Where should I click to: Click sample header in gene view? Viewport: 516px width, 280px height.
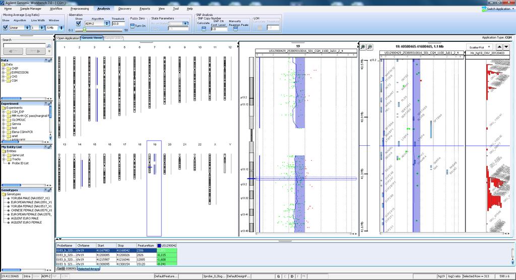421,52
